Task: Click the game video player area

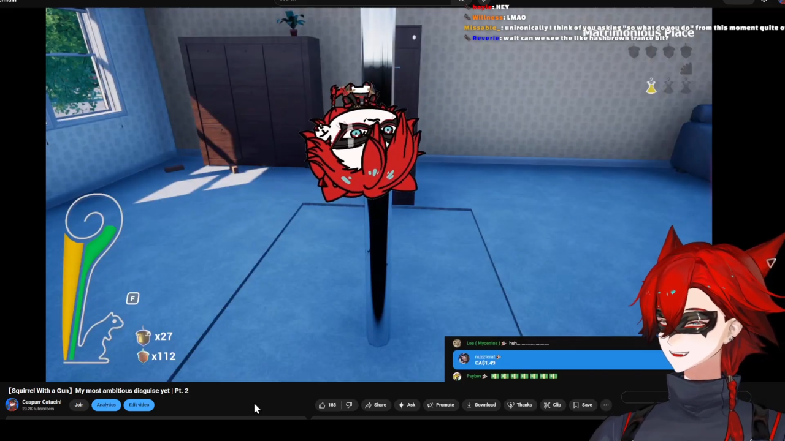Action: coord(378,195)
